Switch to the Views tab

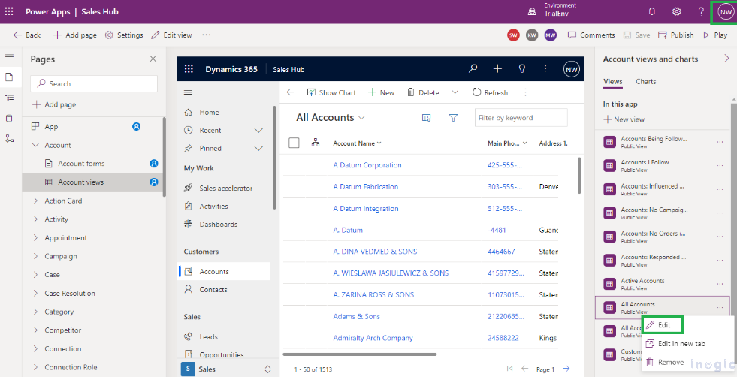(613, 81)
